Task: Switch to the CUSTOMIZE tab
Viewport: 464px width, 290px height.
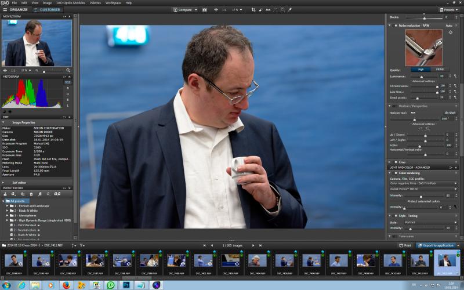Action: tap(47, 10)
